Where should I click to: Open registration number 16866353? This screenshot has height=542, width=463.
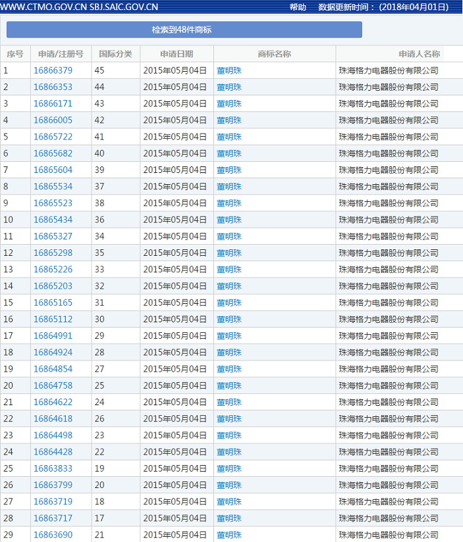coord(53,87)
